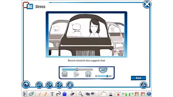Viewport: 173px width, 97px height.
Task: Open the notepad tool
Action: click(x=103, y=94)
